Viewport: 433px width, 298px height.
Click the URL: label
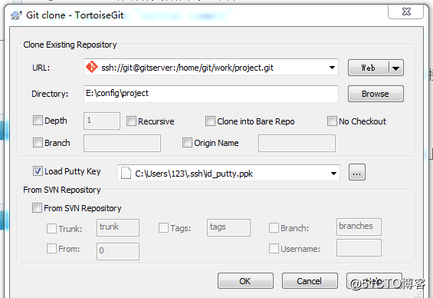pyautogui.click(x=41, y=68)
